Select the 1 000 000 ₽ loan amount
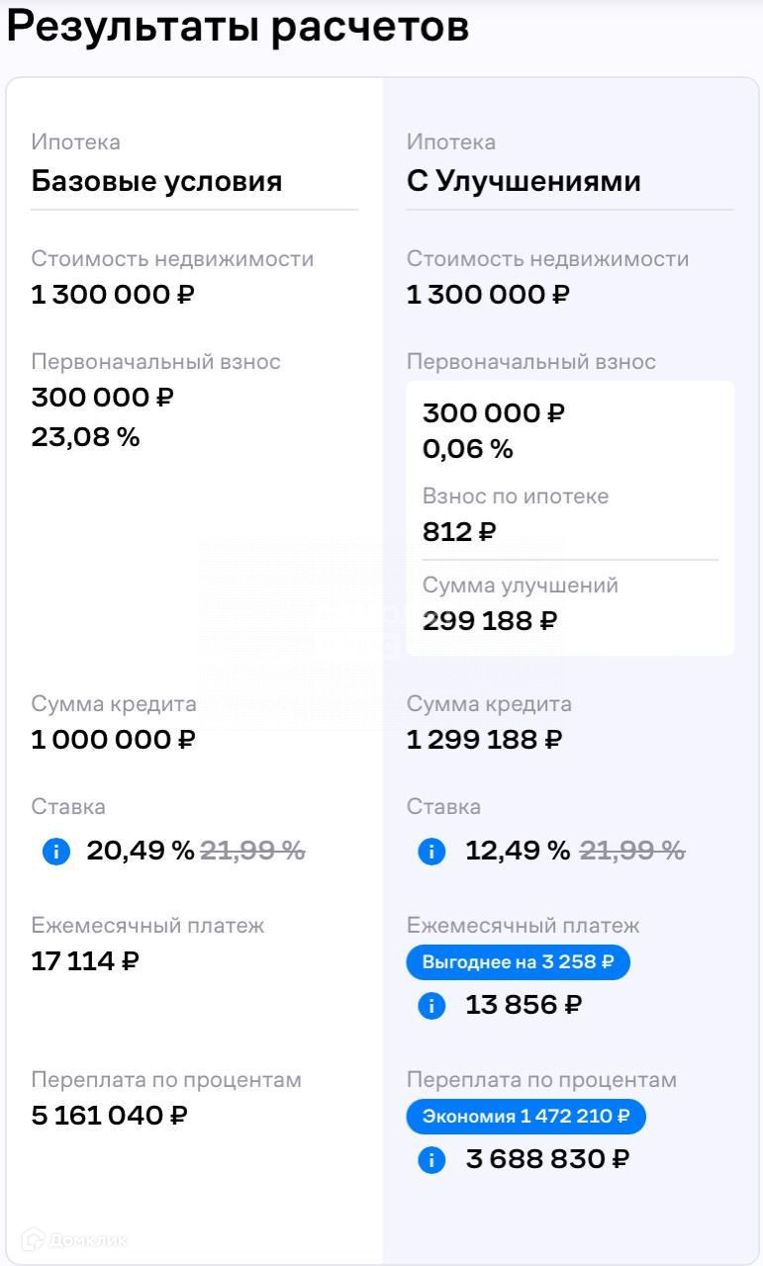This screenshot has height=1266, width=763. pos(113,740)
